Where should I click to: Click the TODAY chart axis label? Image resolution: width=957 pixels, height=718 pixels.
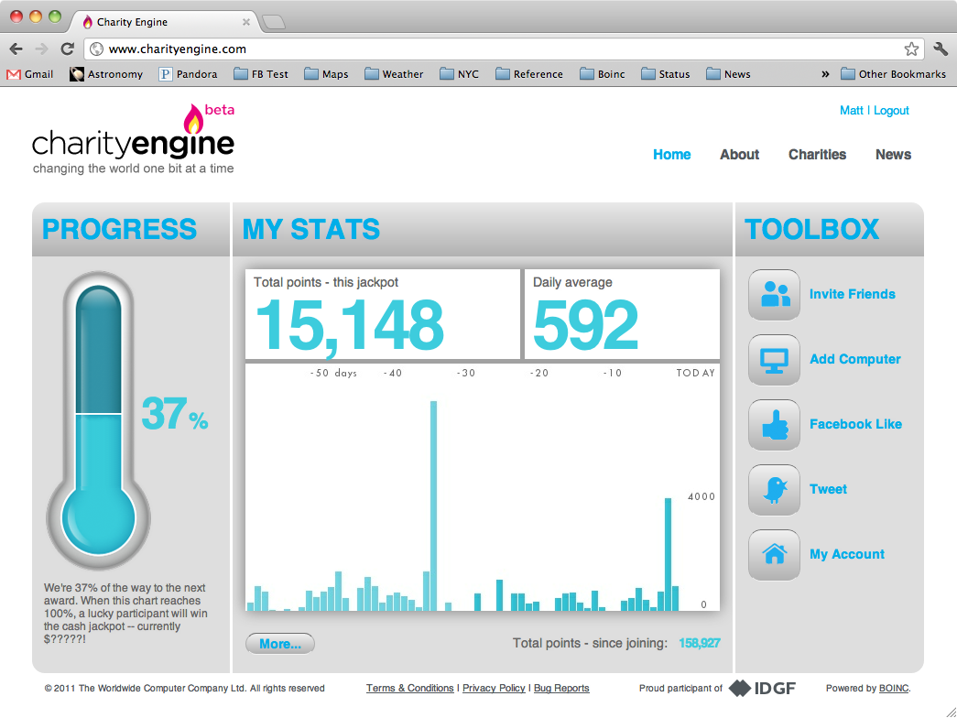695,373
